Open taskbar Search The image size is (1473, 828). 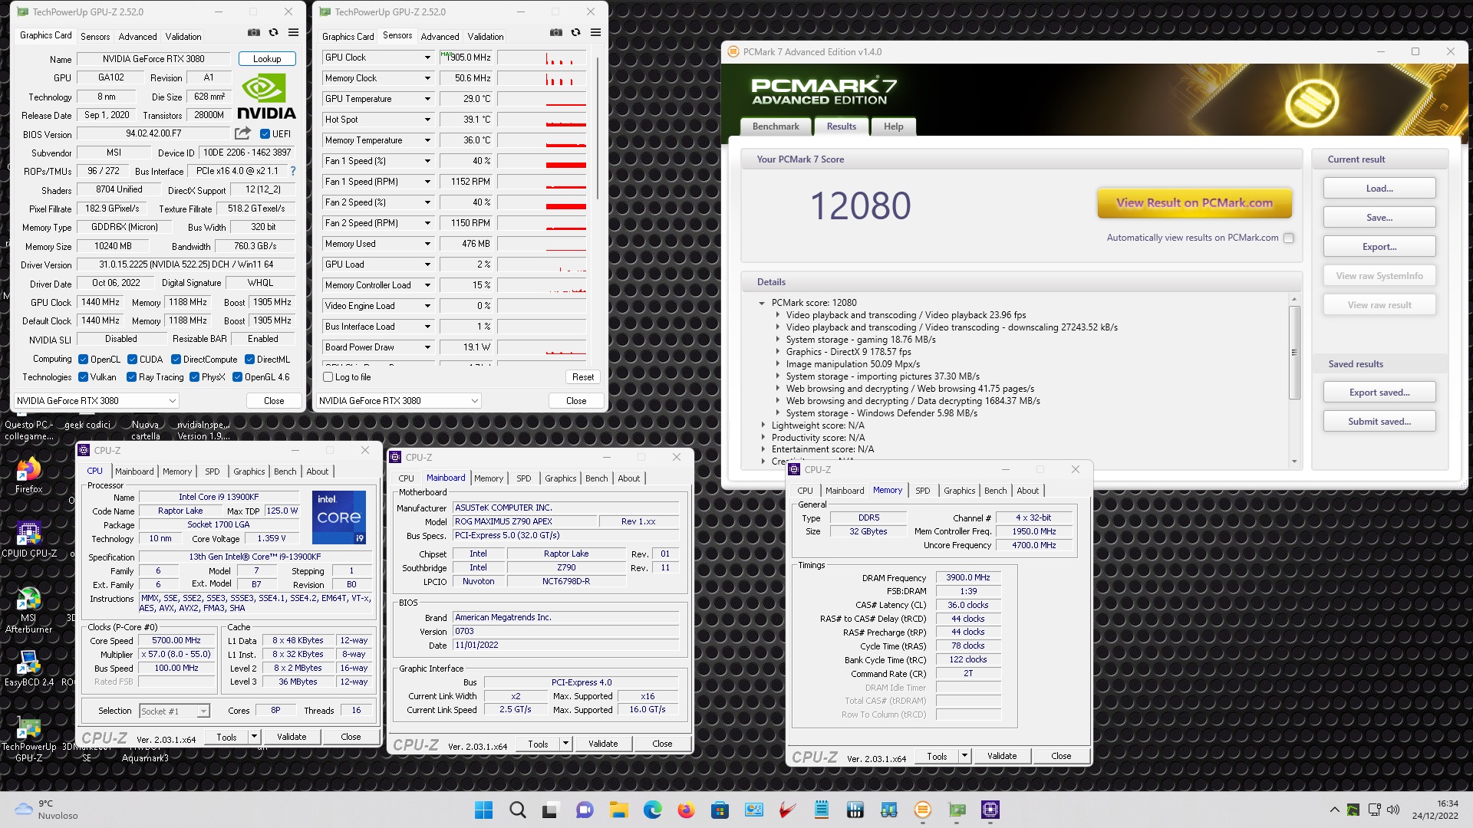518,810
